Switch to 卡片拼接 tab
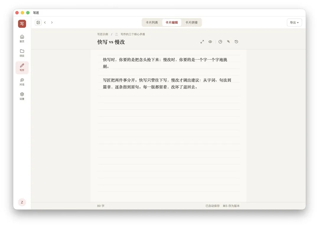The height and width of the screenshot is (227, 319). (191, 22)
